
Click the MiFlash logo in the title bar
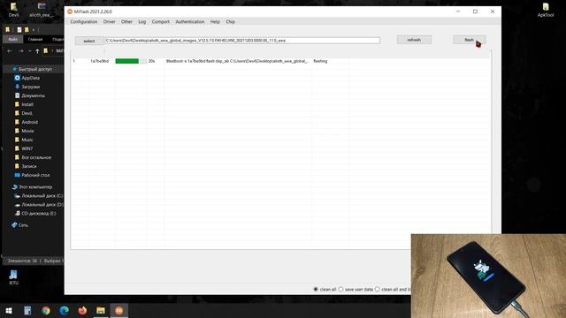70,11
